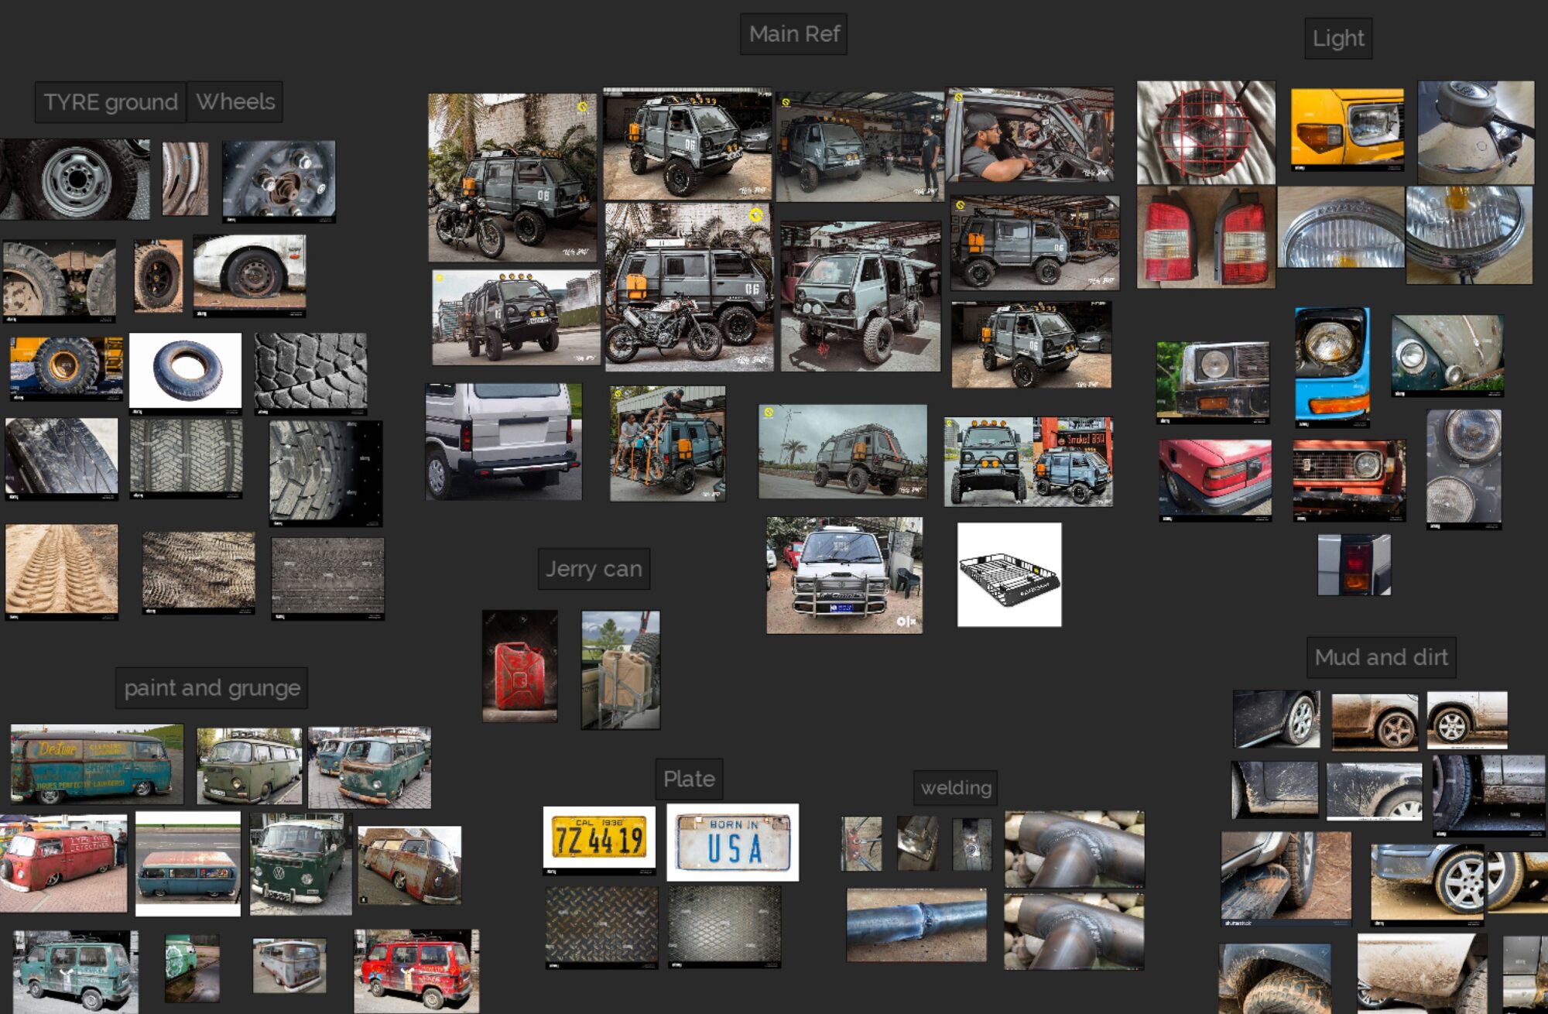Viewport: 1548px width, 1014px height.
Task: Select the silver van rear view image
Action: coord(503,441)
